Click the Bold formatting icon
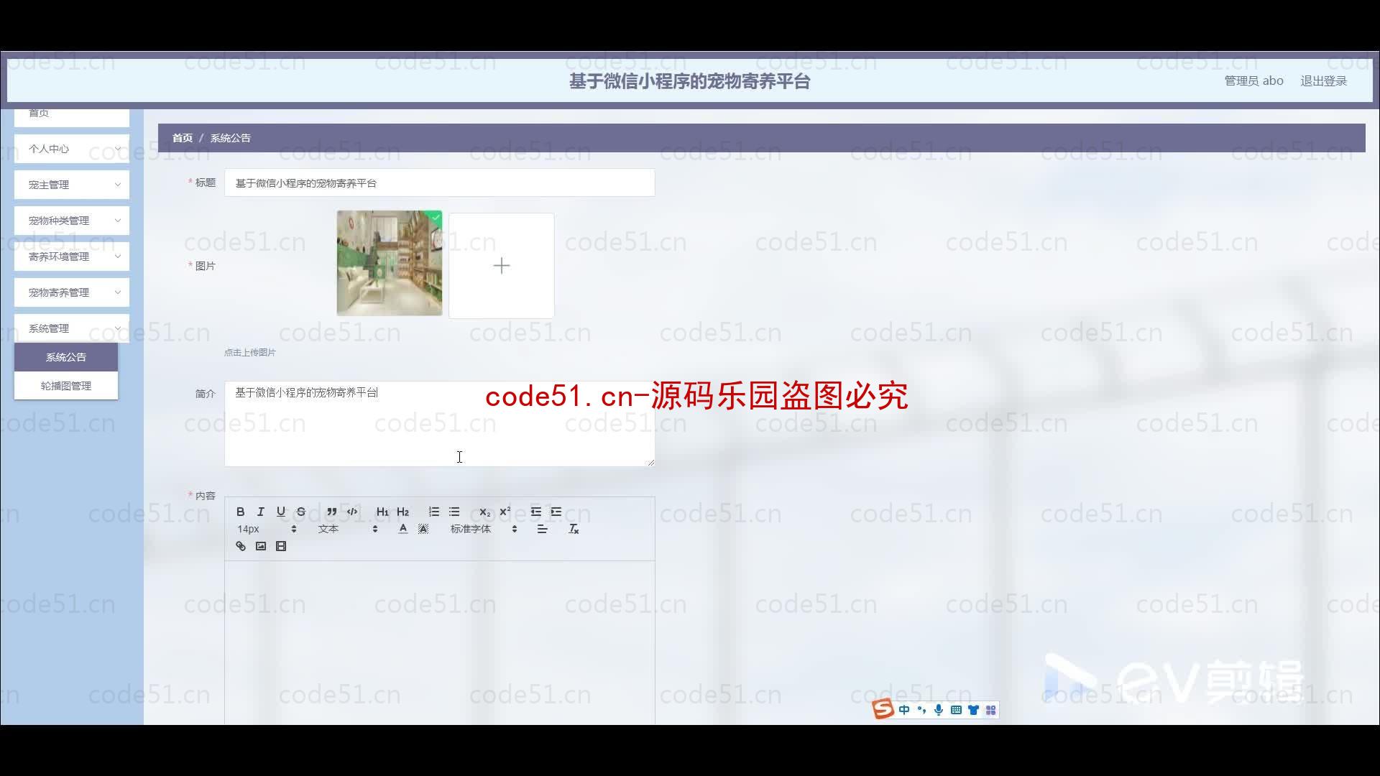This screenshot has width=1380, height=776. [x=240, y=512]
